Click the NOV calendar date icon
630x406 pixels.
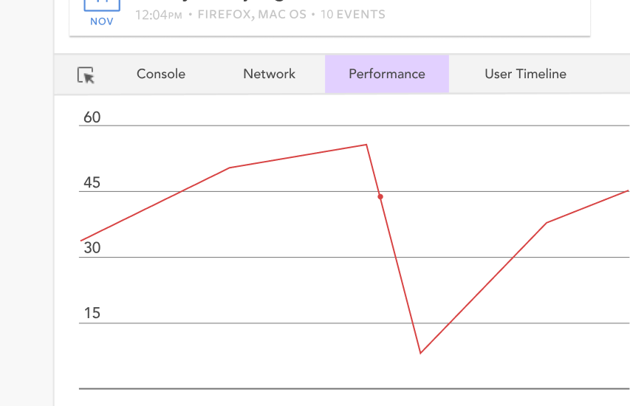[102, 13]
